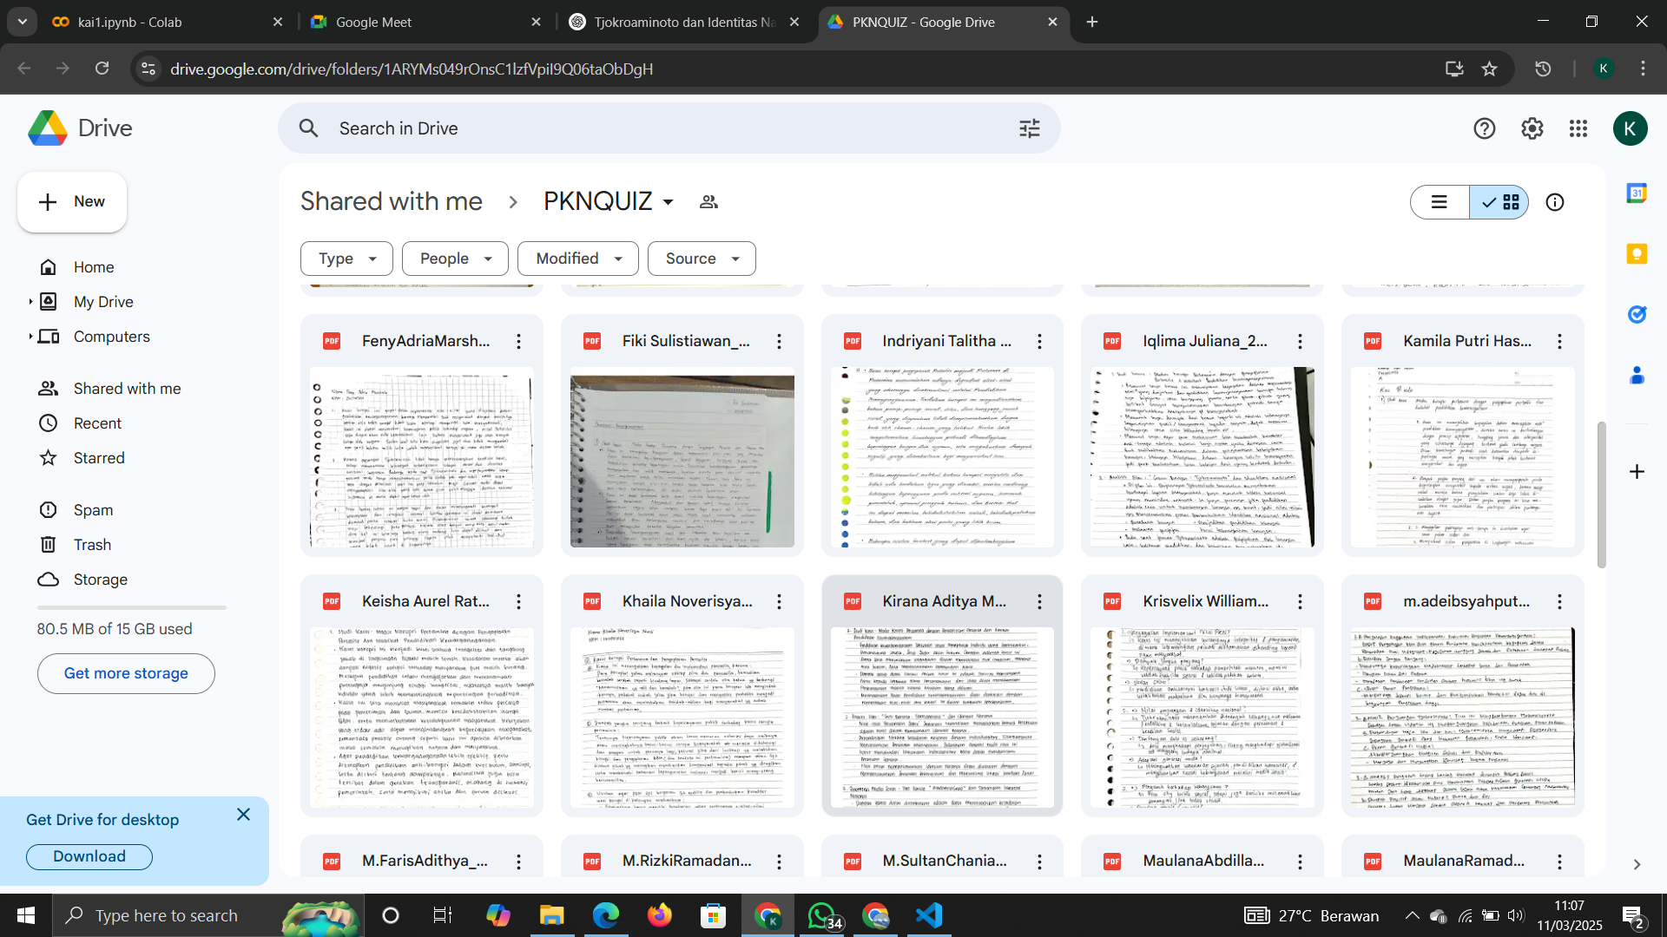
Task: Expand My Drive tree arrow
Action: pos(30,302)
